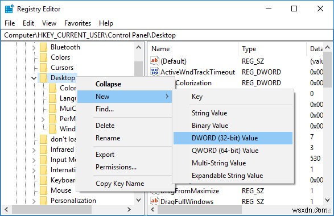Click the data value 530

pos(315,159)
